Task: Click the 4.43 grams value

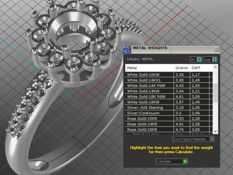Action: (x=180, y=86)
